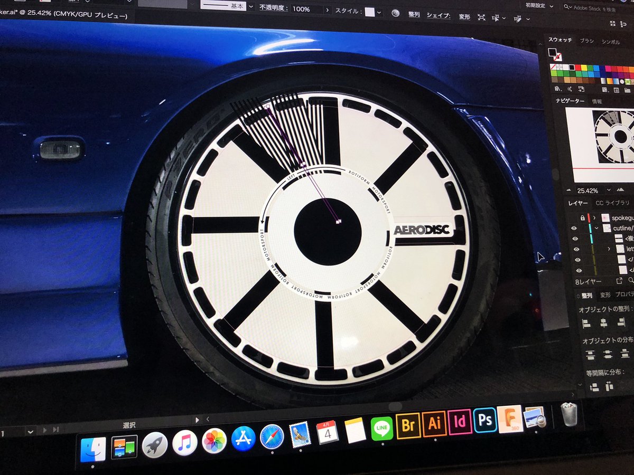Expand the spokeguide layer
The height and width of the screenshot is (475, 634).
coord(594,218)
